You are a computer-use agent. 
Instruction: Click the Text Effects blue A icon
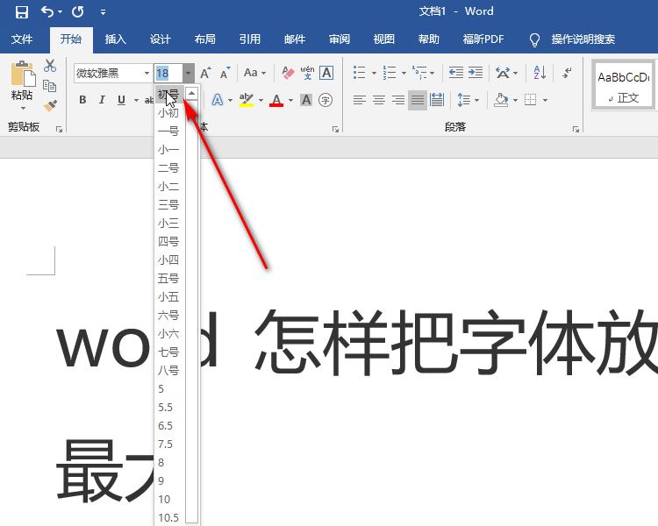pos(217,100)
